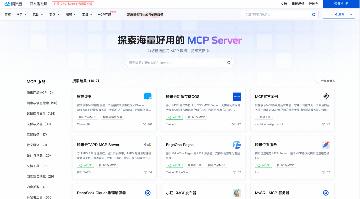Enable the 云托管模式 checkbox
This screenshot has height=199, width=360.
pos(317,81)
